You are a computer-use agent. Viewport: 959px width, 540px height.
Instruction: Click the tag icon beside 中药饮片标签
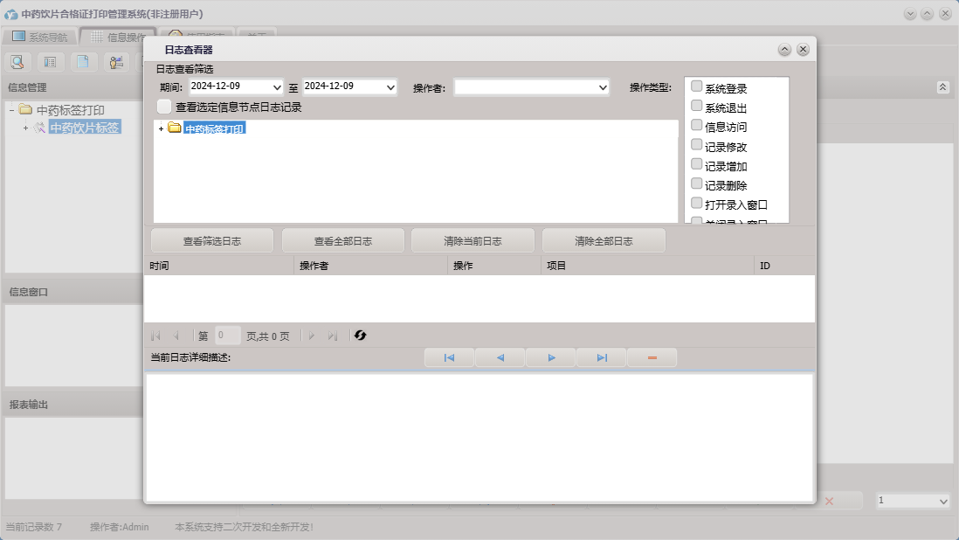(x=40, y=128)
